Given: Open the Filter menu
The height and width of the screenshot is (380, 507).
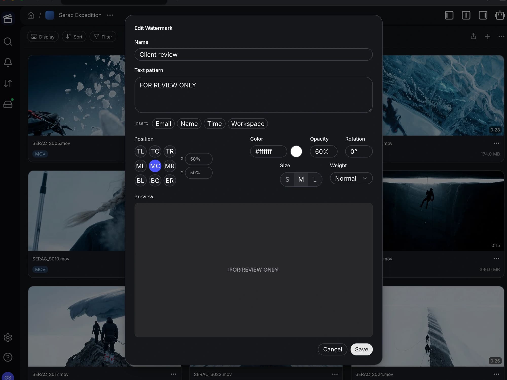Looking at the screenshot, I should (103, 37).
